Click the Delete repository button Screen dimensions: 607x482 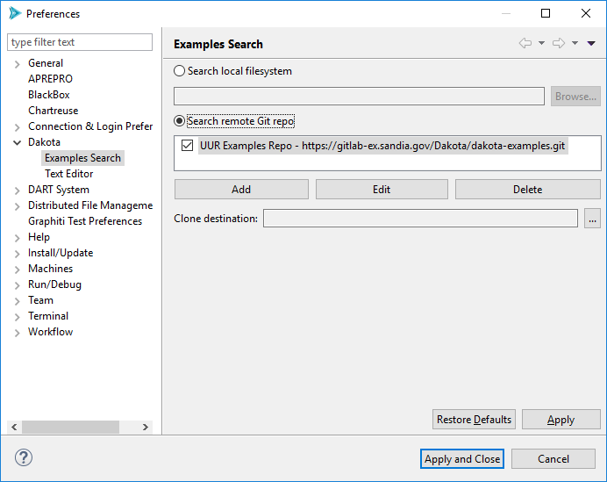click(x=528, y=189)
